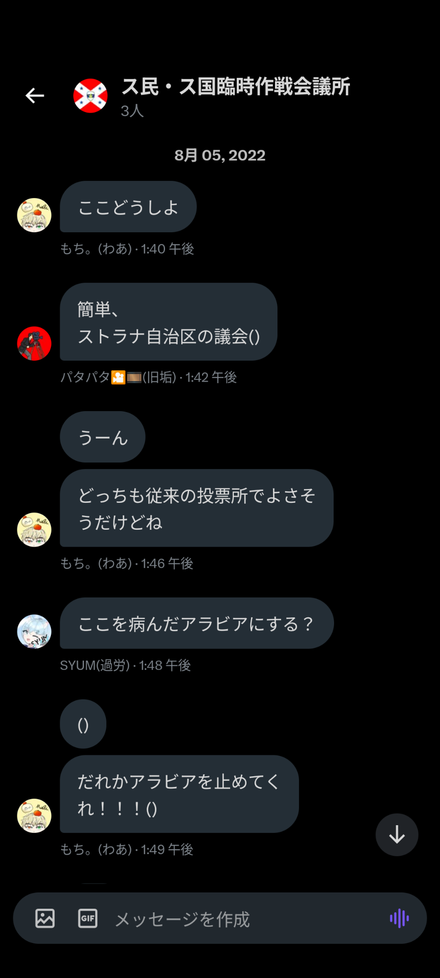Tap the purple voice message icon
This screenshot has width=440, height=978.
coord(400,918)
